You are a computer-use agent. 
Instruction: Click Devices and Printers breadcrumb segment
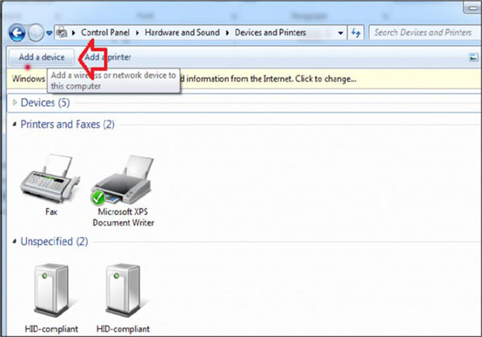271,32
